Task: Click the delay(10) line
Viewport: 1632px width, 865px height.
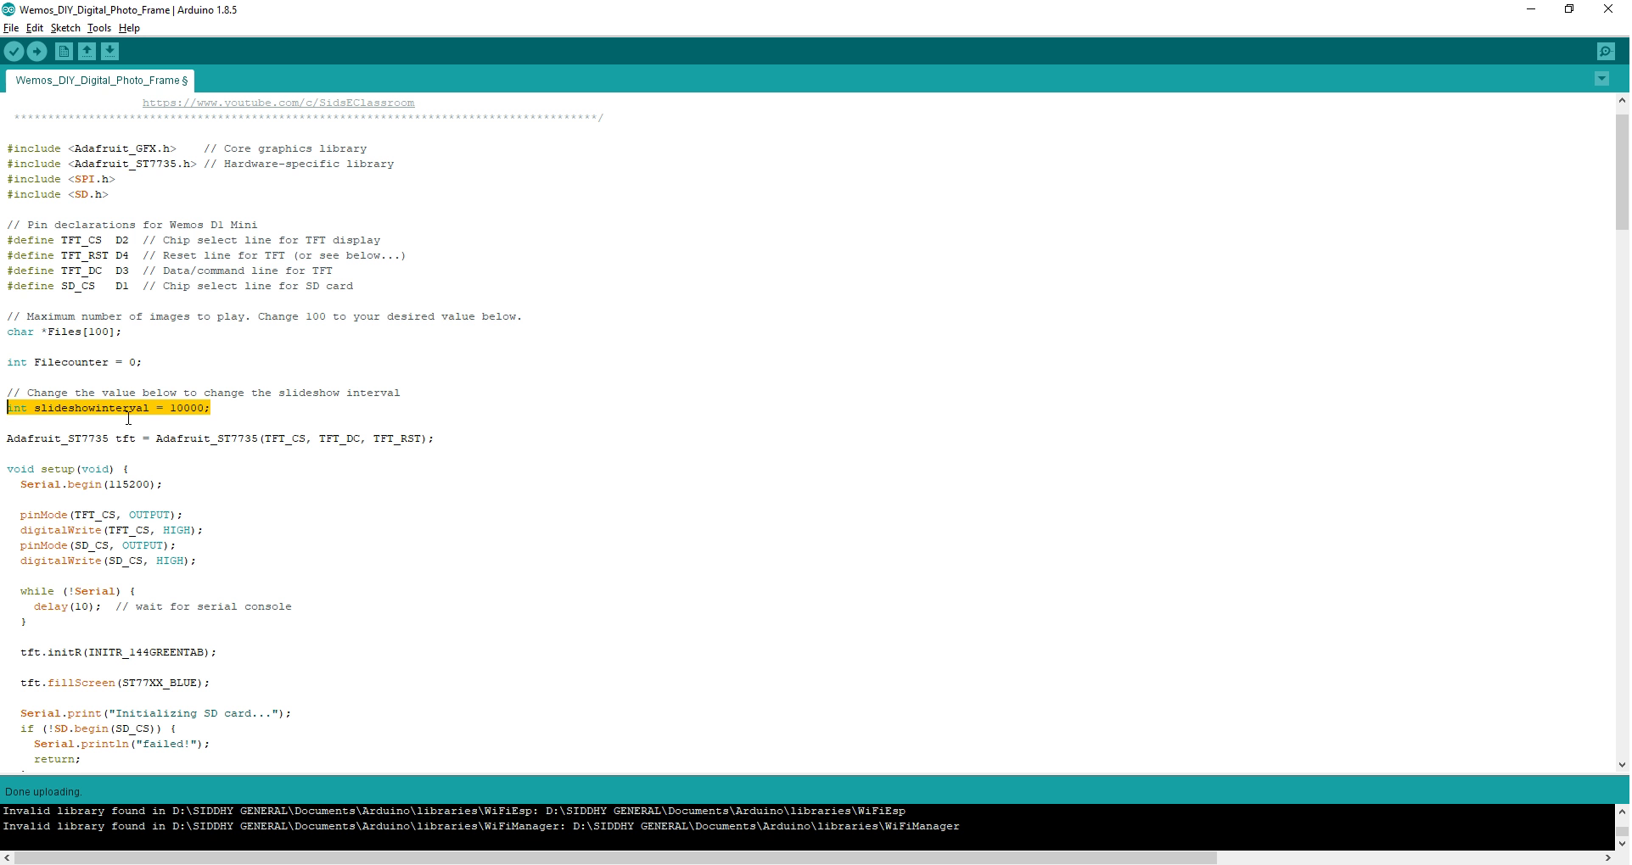Action: pyautogui.click(x=163, y=606)
